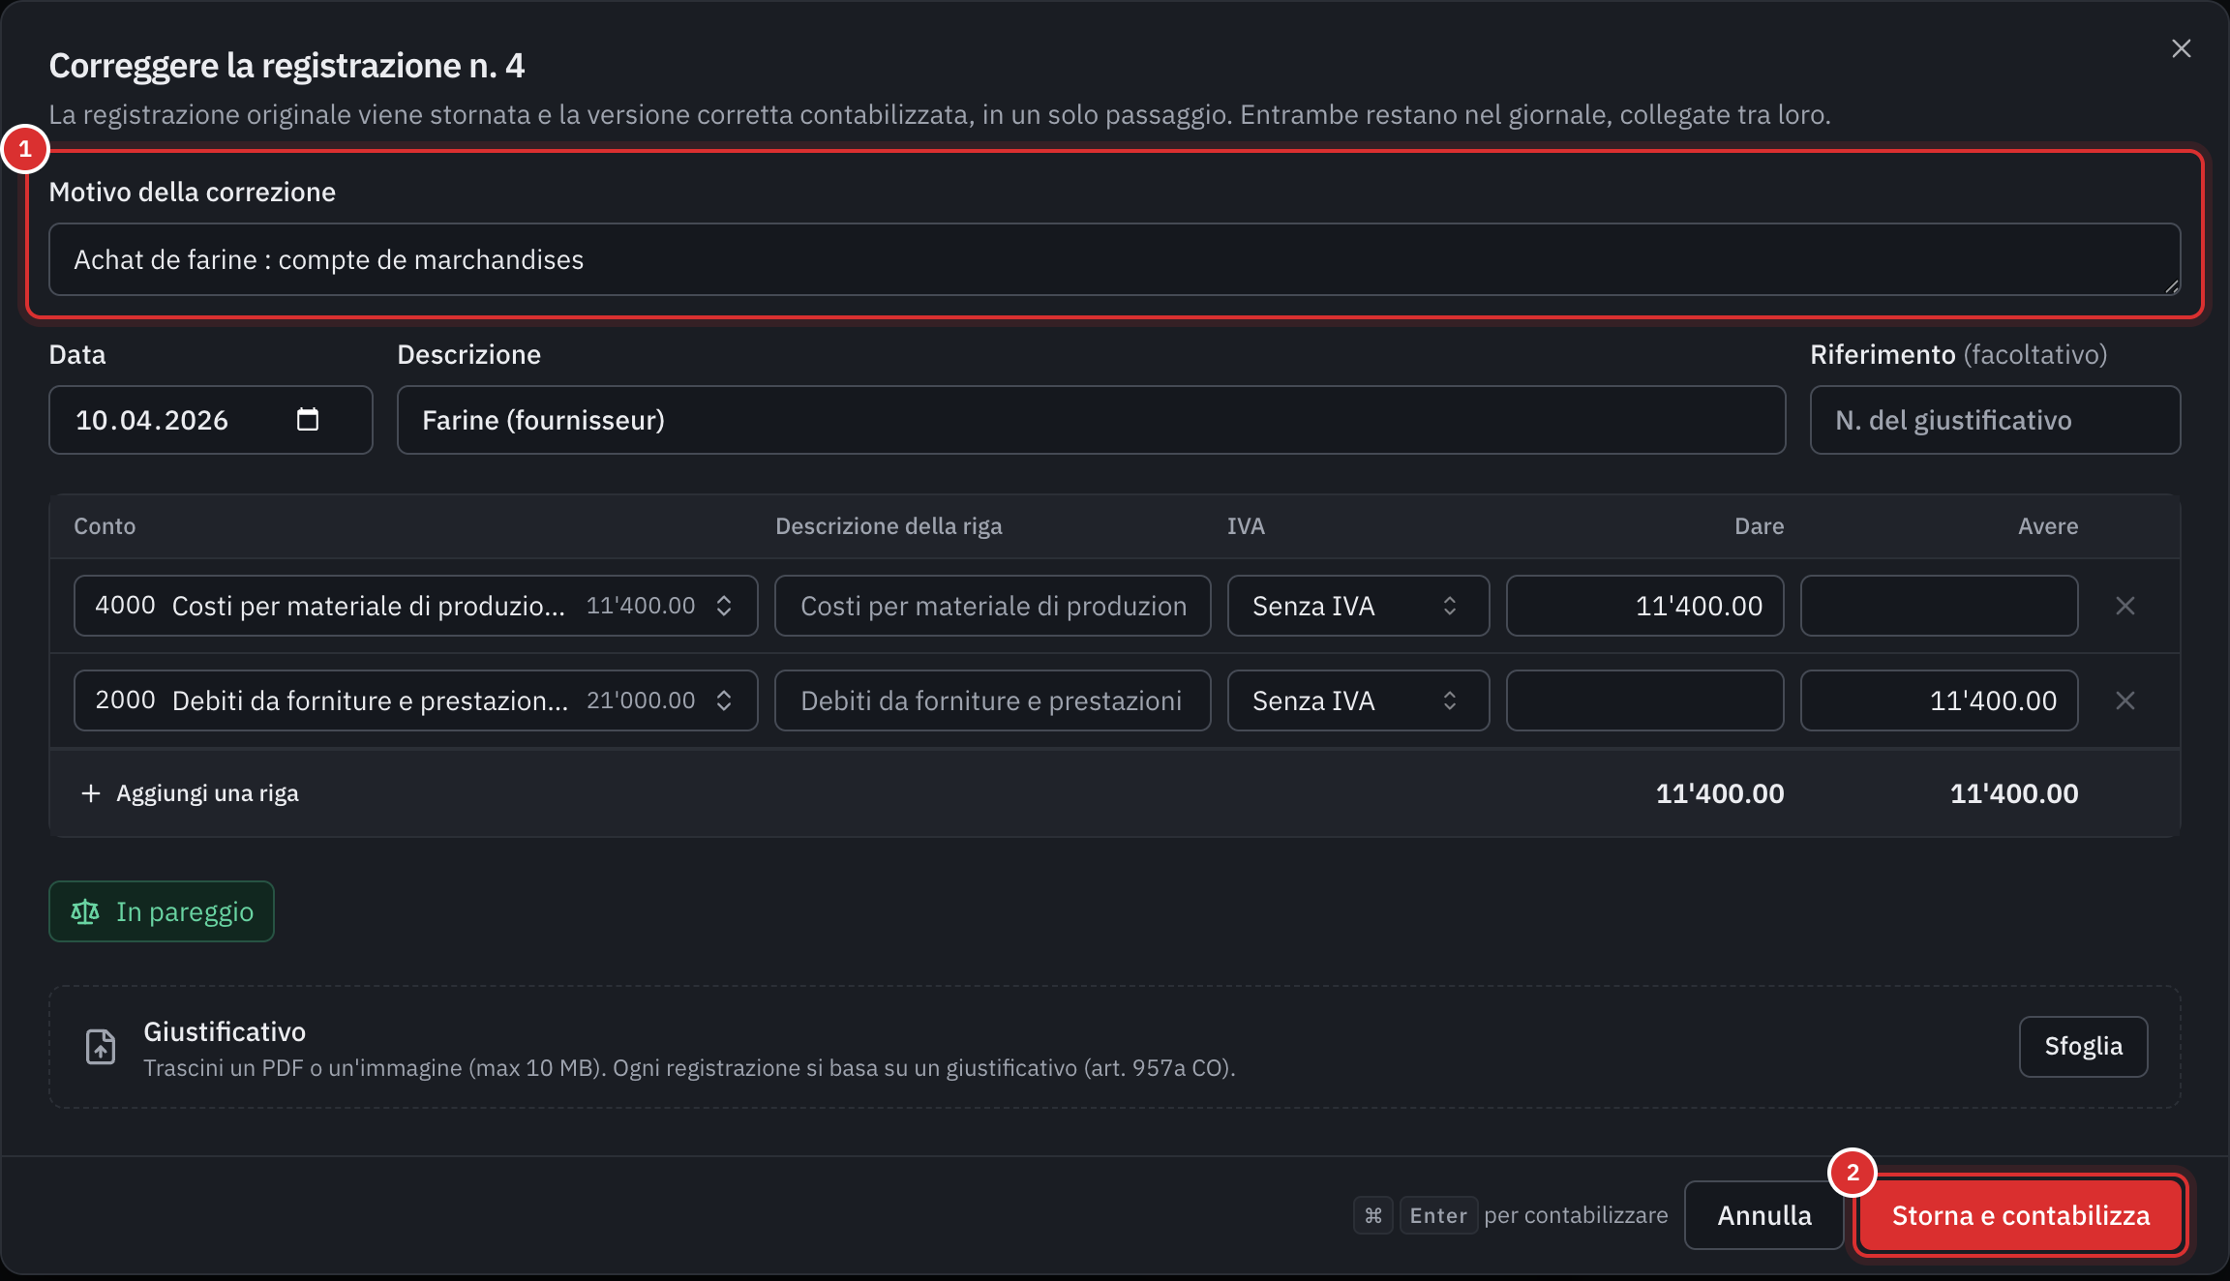The width and height of the screenshot is (2230, 1281).
Task: Remove the 4000 Costi per materiale row
Action: [x=2125, y=606]
